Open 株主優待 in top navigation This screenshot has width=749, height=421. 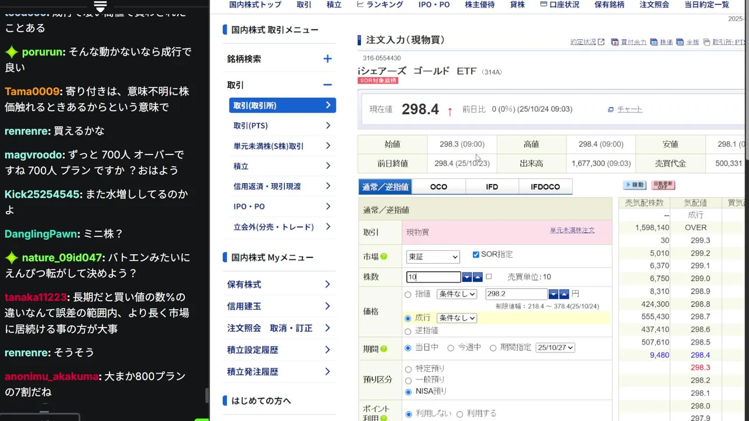click(480, 5)
